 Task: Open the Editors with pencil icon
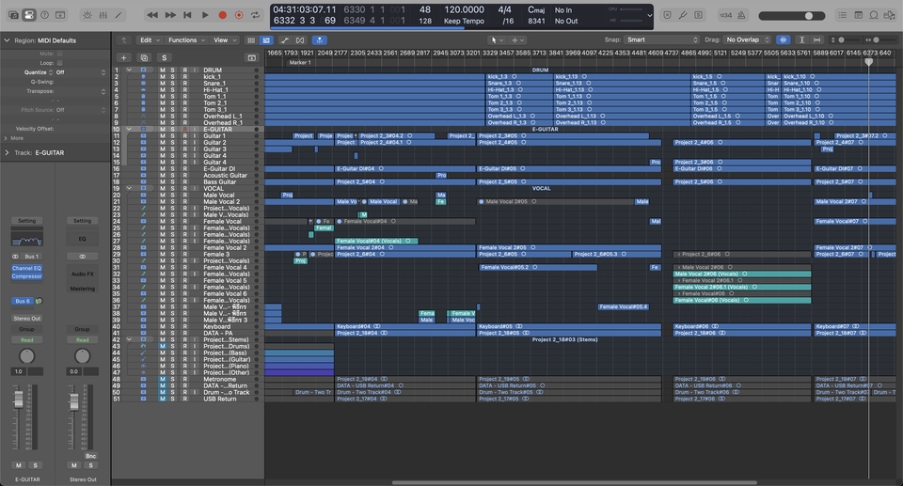118,15
